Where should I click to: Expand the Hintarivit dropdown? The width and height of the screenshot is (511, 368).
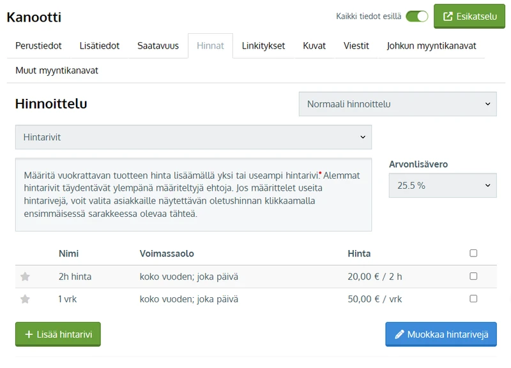pos(194,137)
